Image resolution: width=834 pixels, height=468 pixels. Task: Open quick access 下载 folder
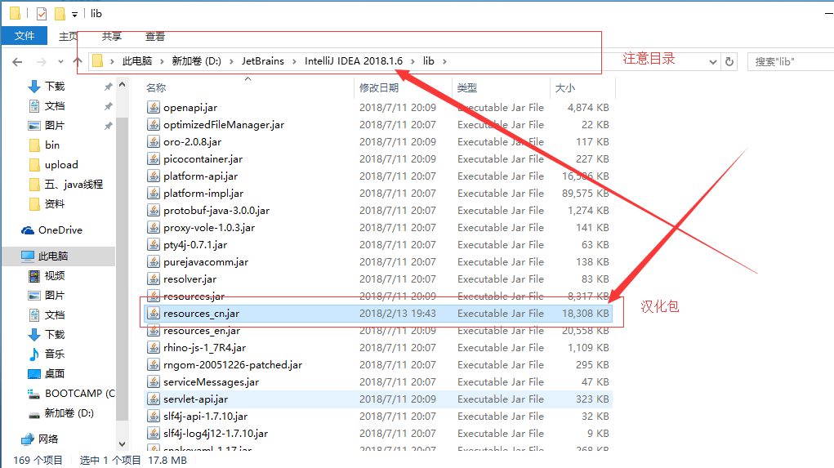click(54, 86)
